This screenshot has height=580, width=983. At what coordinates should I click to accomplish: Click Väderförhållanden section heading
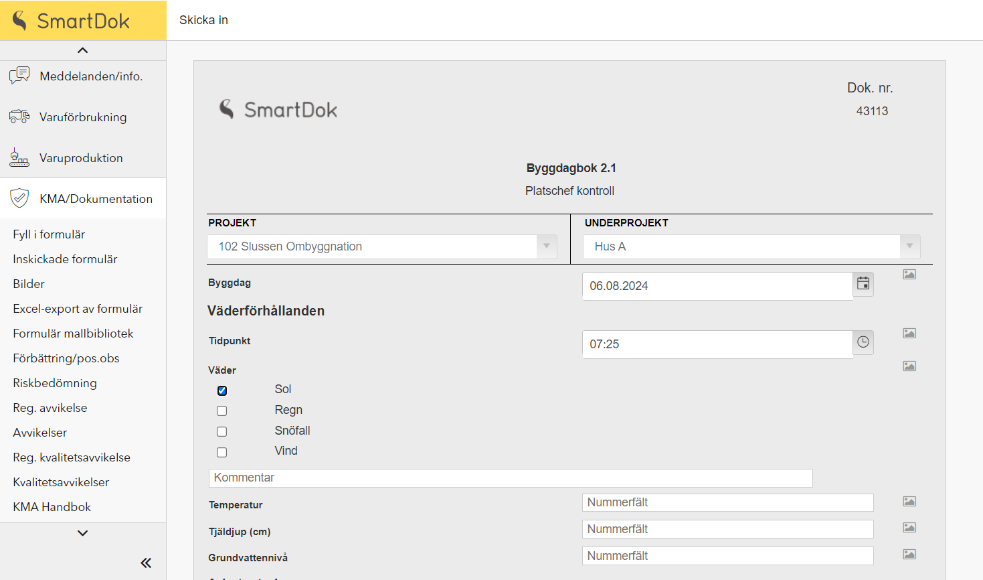click(x=266, y=311)
